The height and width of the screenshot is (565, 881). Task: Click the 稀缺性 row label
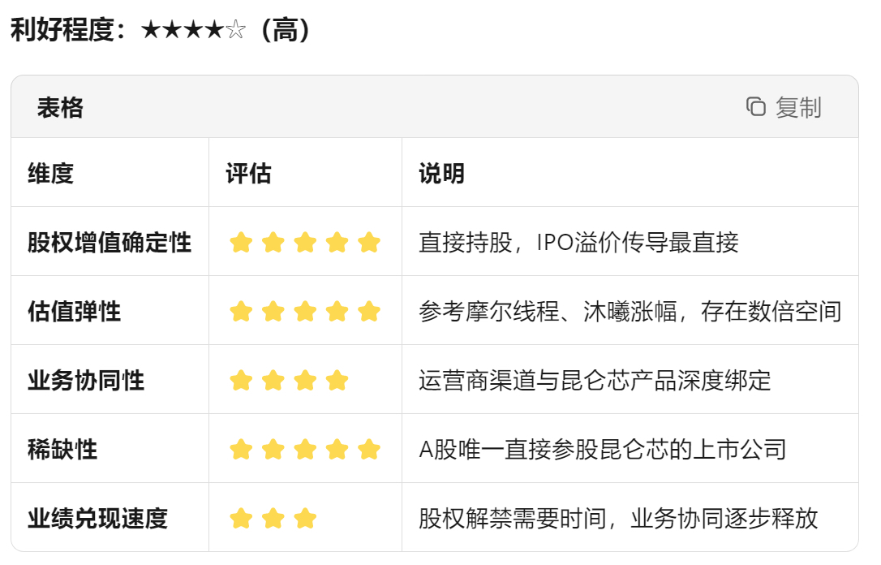coord(62,450)
